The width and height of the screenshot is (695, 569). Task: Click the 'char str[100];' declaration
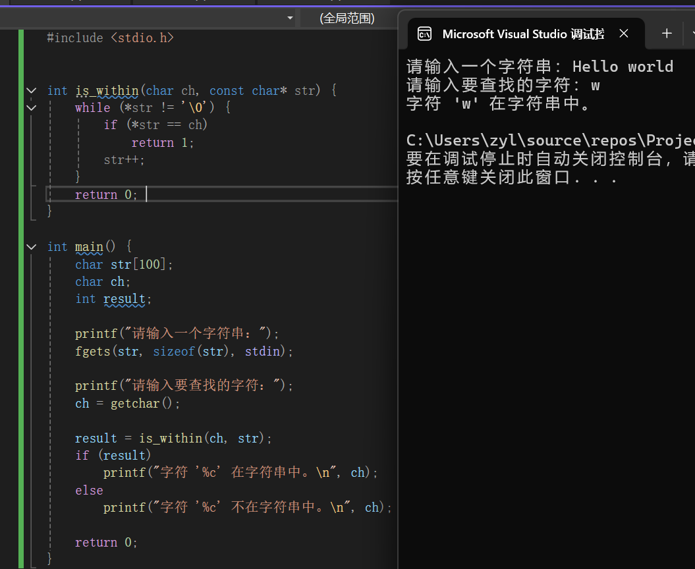[124, 265]
